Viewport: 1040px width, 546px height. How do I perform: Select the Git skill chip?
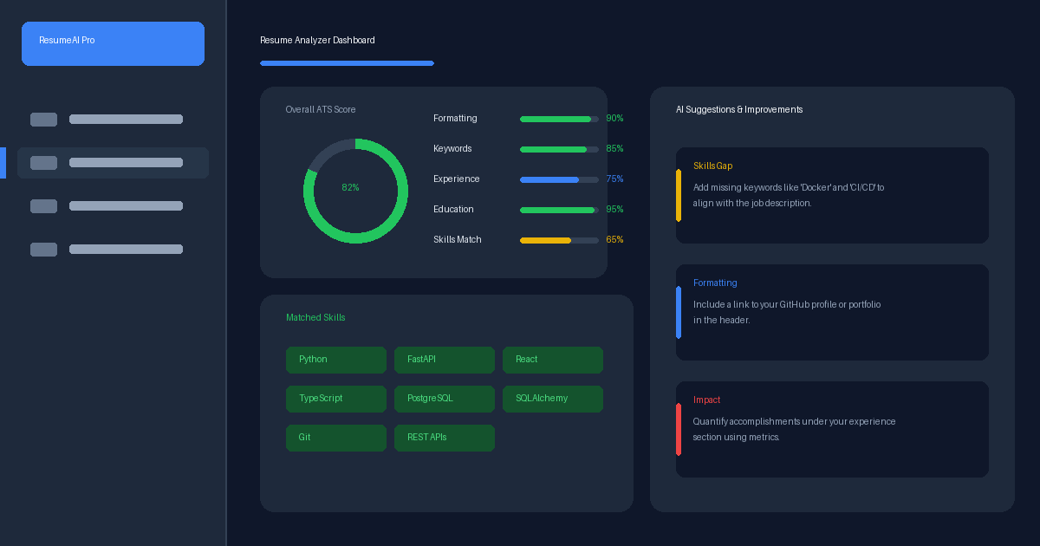(x=336, y=438)
